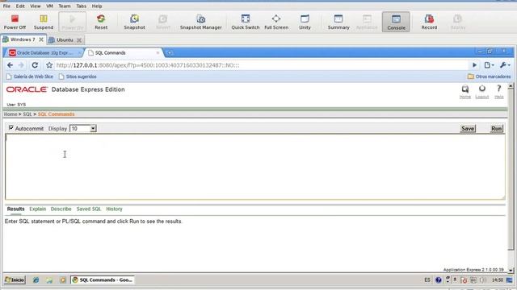Switch to Unity mode
Image resolution: width=517 pixels, height=290 pixels.
[x=305, y=22]
